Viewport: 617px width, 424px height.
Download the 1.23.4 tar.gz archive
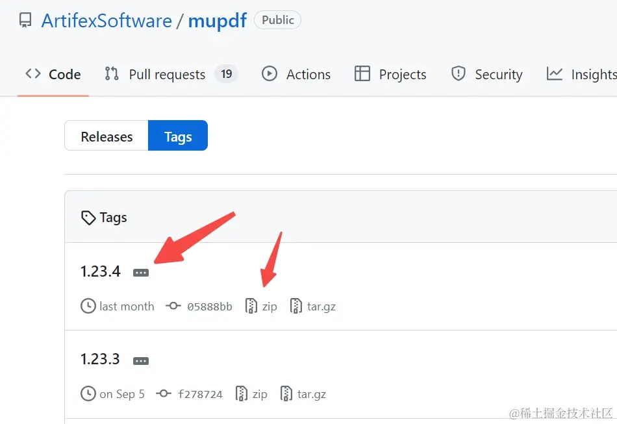[x=321, y=306]
